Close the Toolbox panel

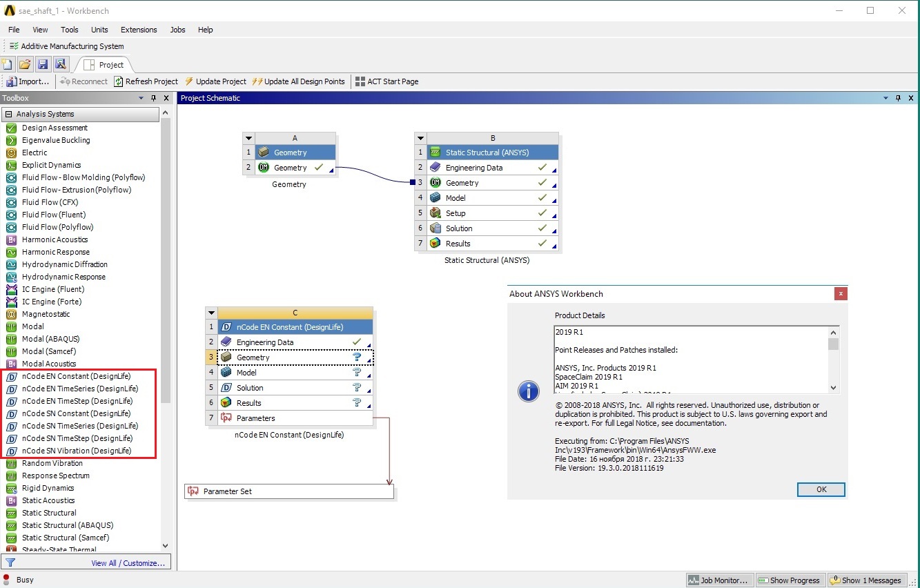tap(166, 98)
